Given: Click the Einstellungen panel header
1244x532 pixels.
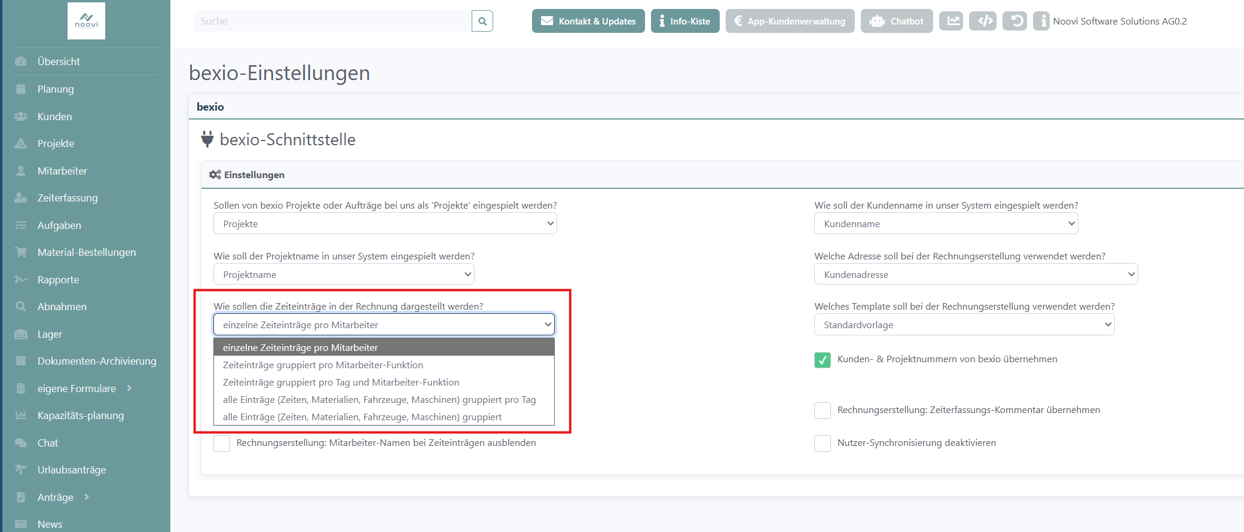Looking at the screenshot, I should [722, 175].
